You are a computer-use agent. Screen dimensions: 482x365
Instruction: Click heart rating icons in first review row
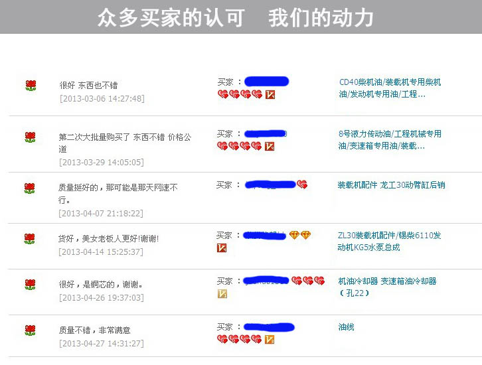240,94
